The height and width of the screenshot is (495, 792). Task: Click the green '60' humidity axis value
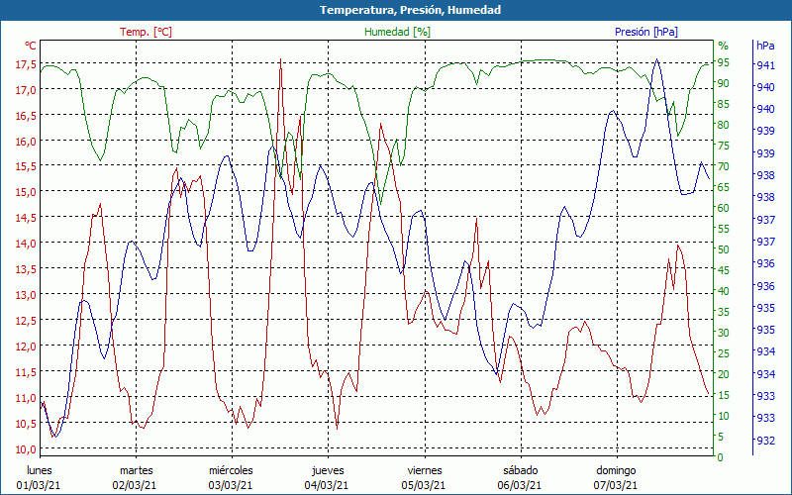pyautogui.click(x=724, y=208)
